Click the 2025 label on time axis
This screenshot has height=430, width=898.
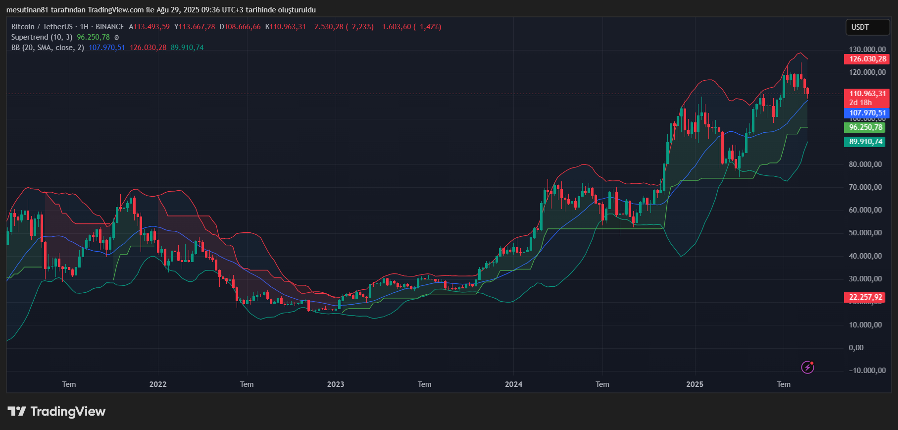695,384
